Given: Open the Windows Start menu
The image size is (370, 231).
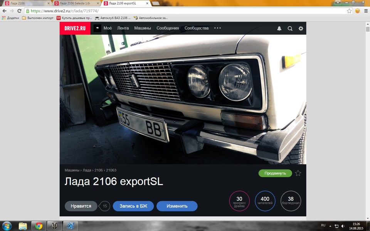Looking at the screenshot, I should [x=7, y=226].
